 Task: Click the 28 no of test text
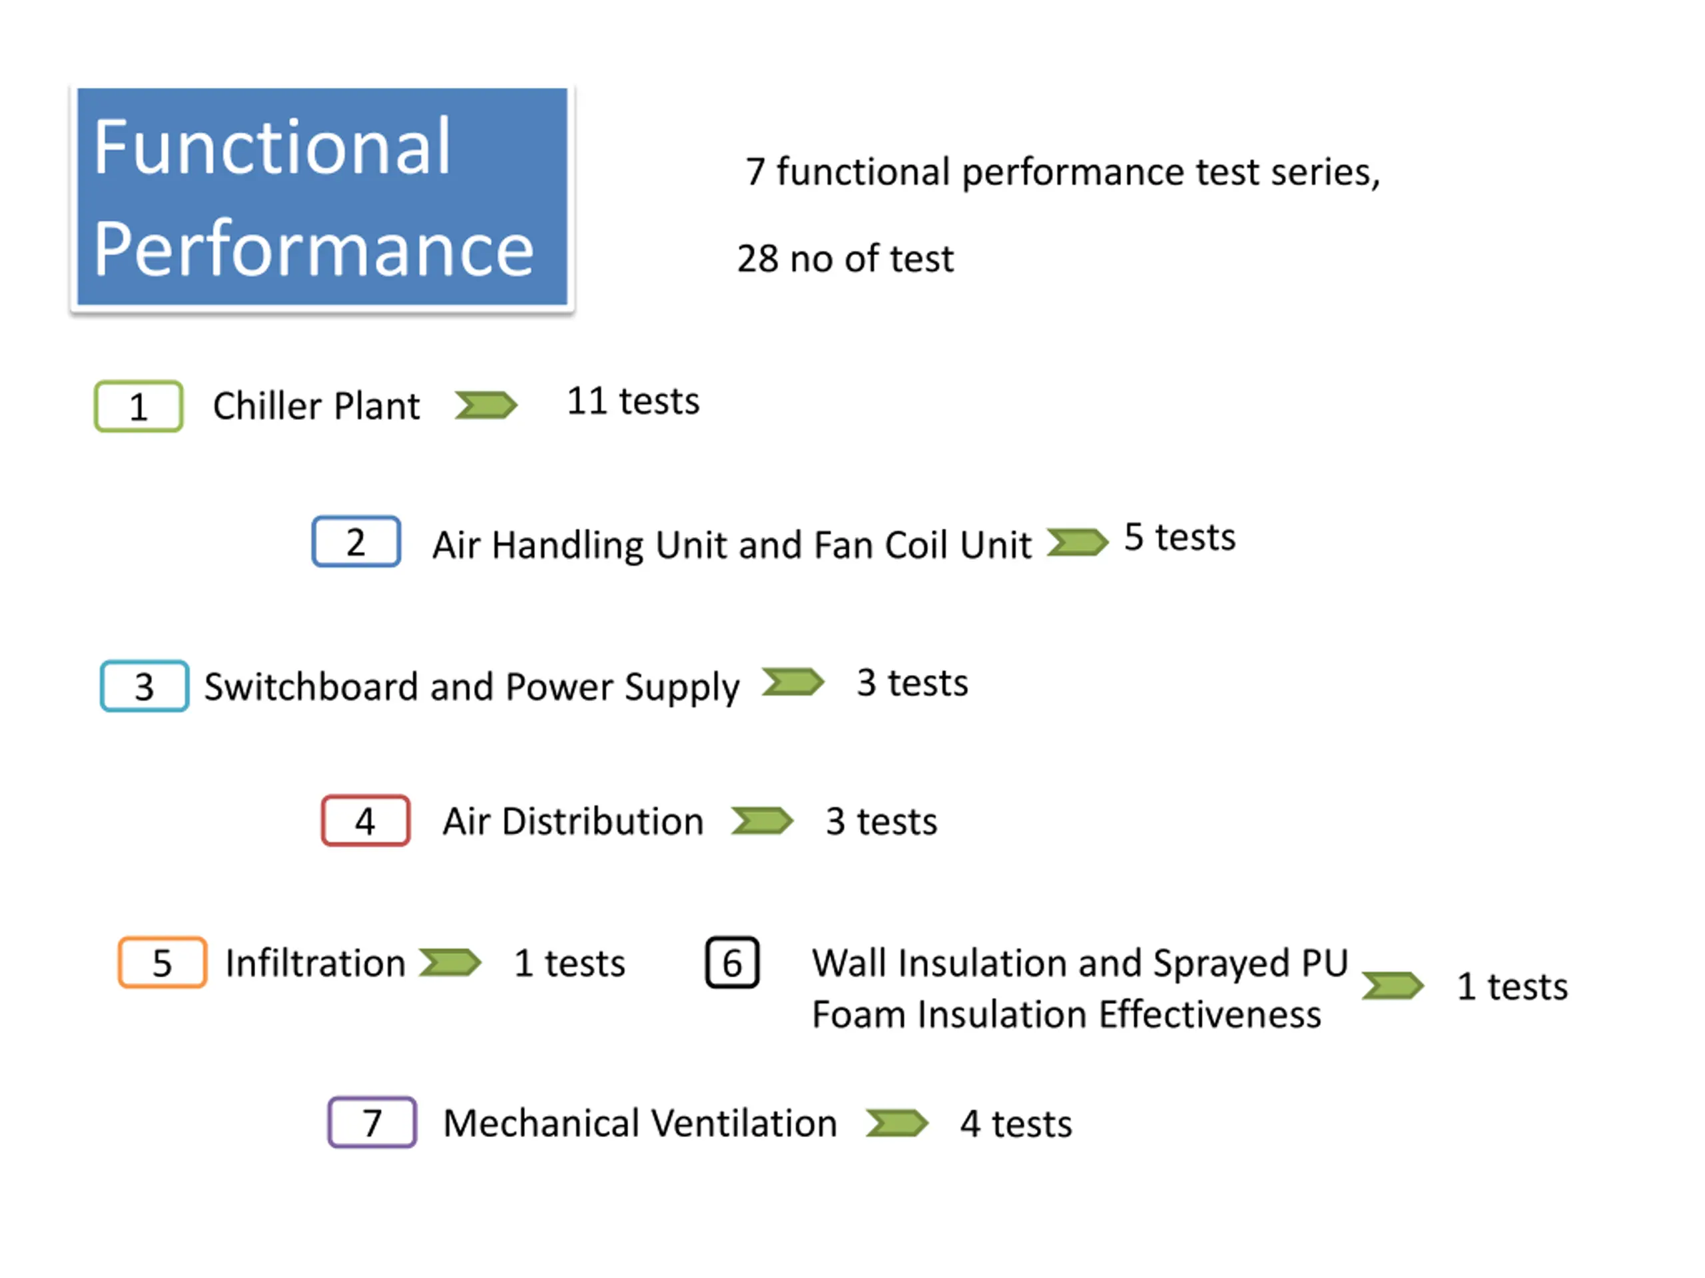[x=845, y=259]
